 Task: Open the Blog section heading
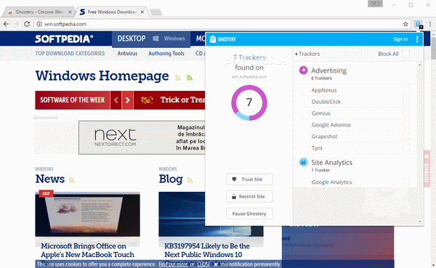tap(171, 179)
